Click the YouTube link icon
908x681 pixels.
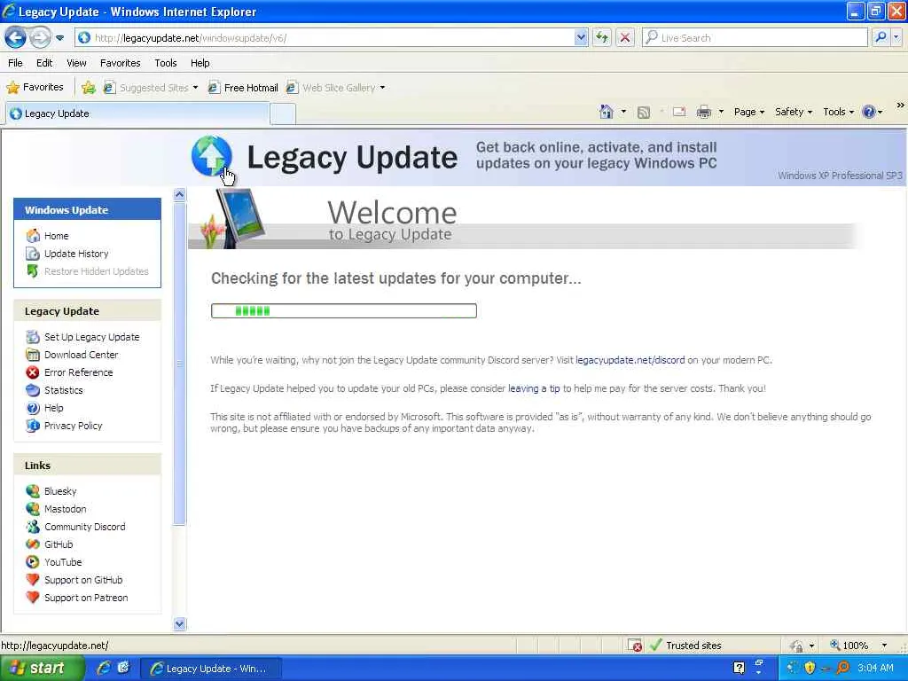point(33,562)
